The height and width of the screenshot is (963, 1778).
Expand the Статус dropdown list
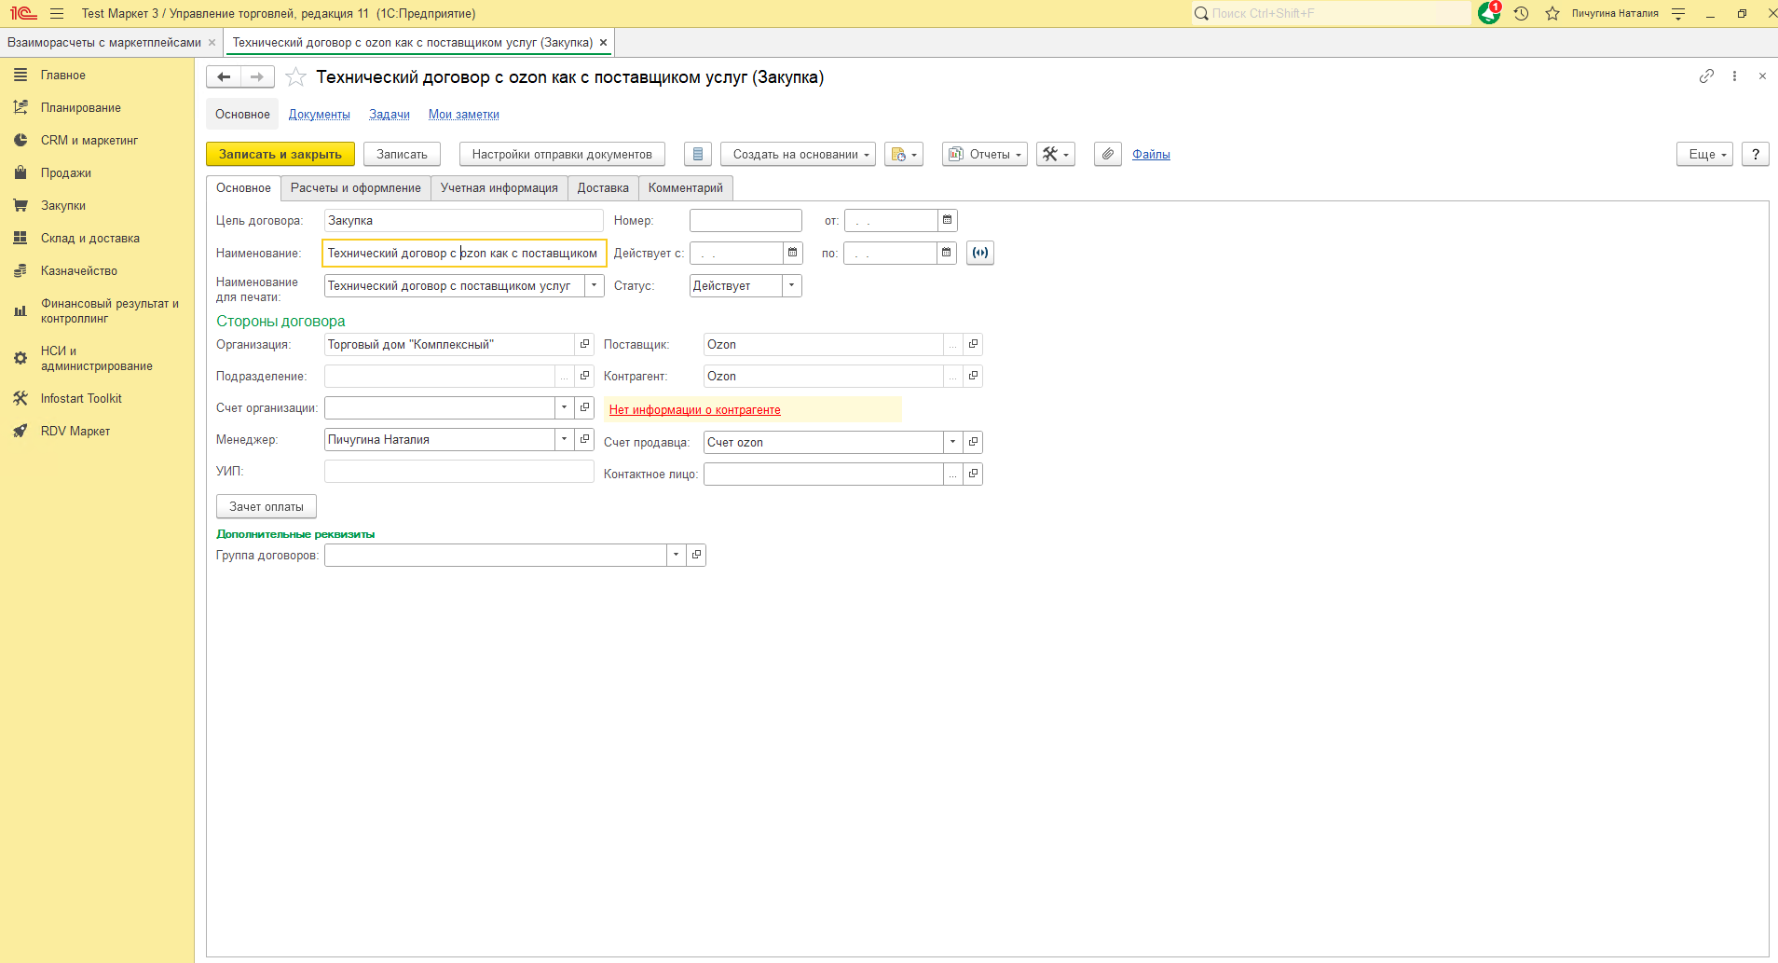tap(791, 286)
